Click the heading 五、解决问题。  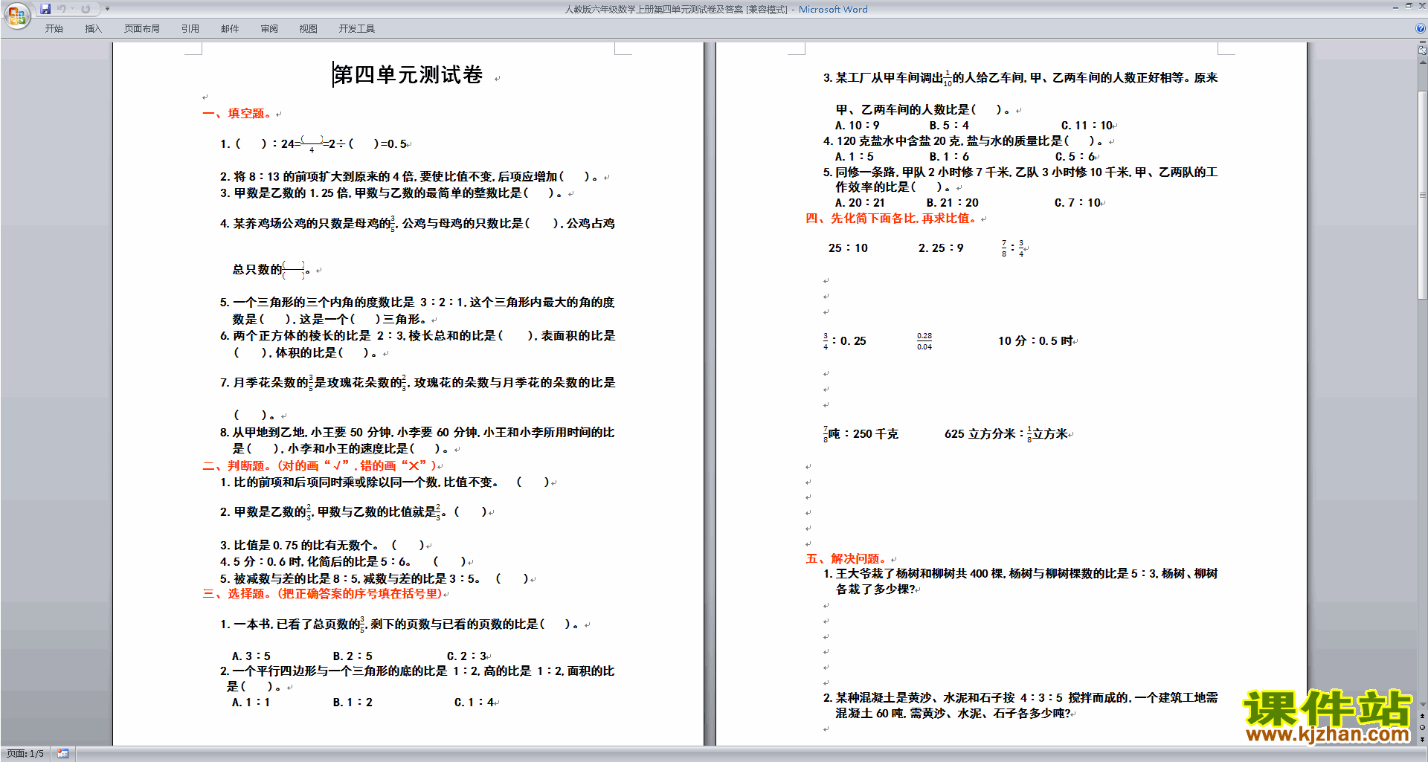[x=846, y=559]
